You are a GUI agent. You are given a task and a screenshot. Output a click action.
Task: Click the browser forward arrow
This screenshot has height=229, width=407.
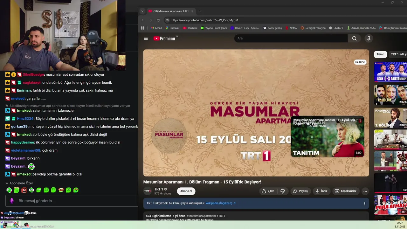(x=150, y=20)
